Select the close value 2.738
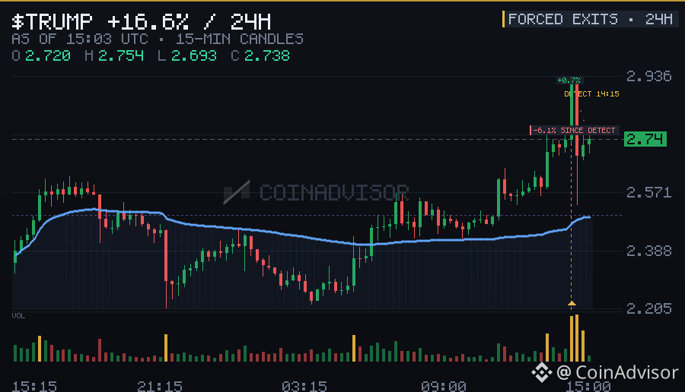The height and width of the screenshot is (392, 685). click(266, 55)
